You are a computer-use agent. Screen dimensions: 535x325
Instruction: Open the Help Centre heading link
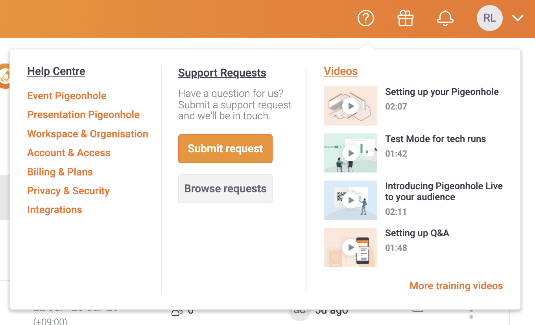click(x=56, y=71)
